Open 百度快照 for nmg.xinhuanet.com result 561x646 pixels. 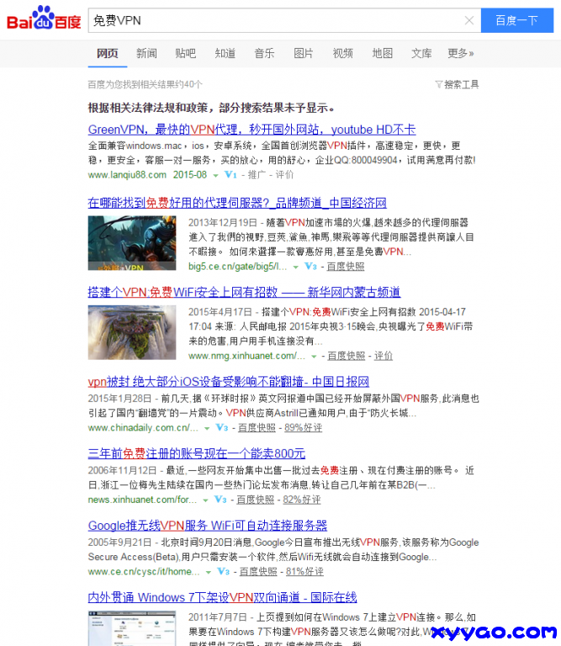click(x=347, y=356)
